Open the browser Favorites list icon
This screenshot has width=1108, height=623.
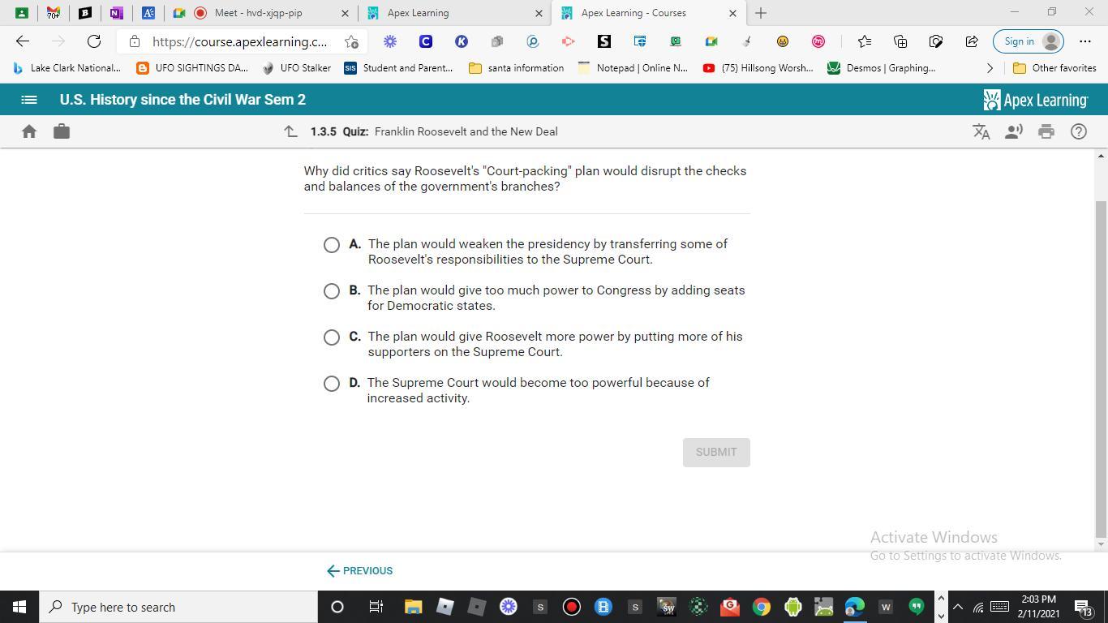[x=865, y=41]
